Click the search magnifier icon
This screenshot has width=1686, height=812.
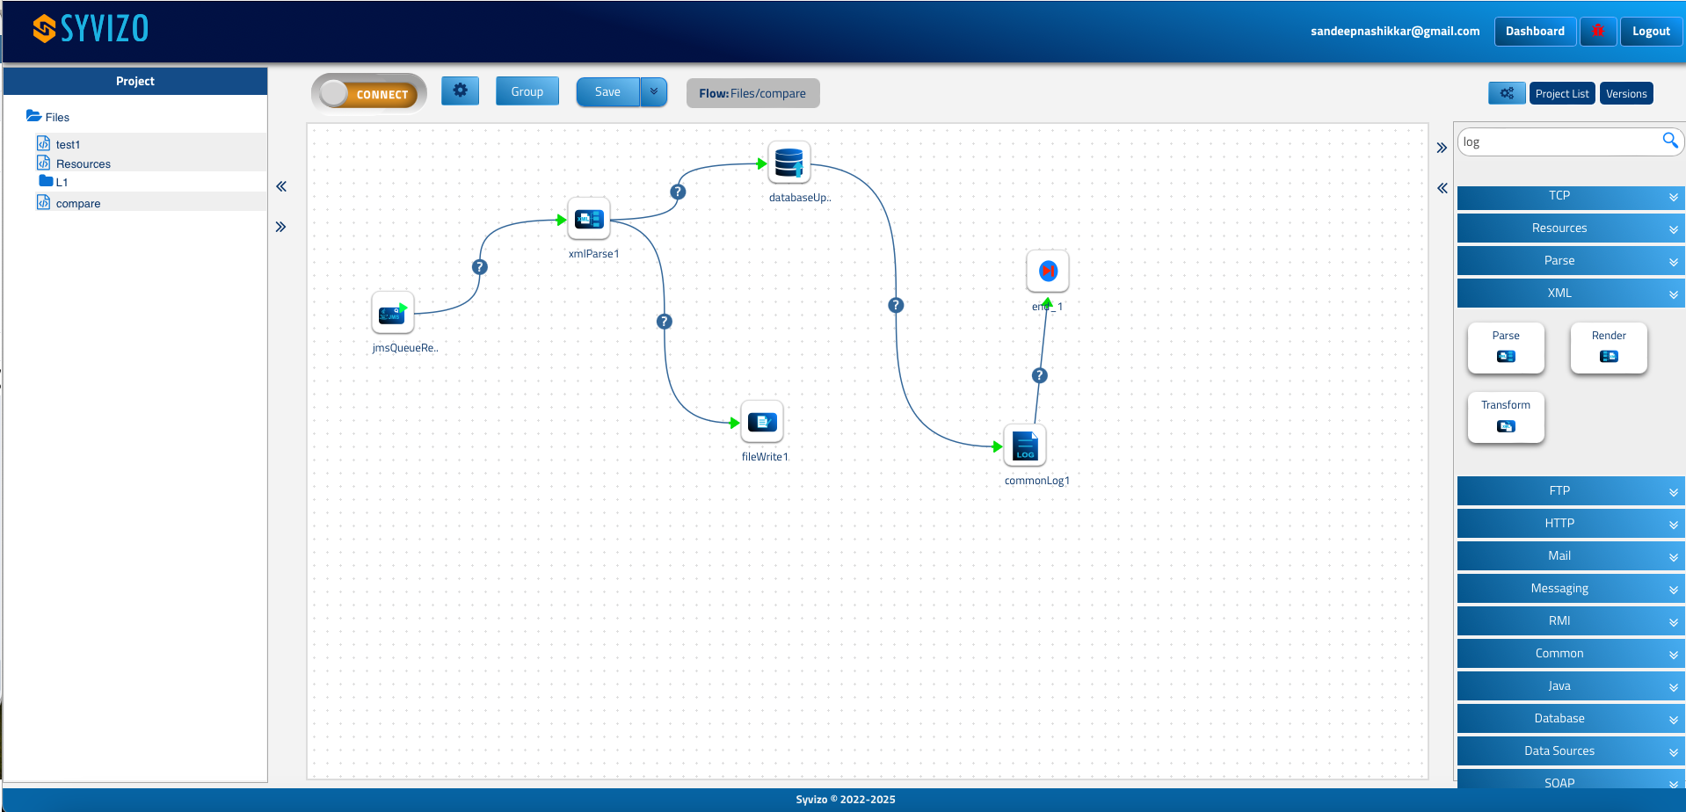coord(1669,141)
